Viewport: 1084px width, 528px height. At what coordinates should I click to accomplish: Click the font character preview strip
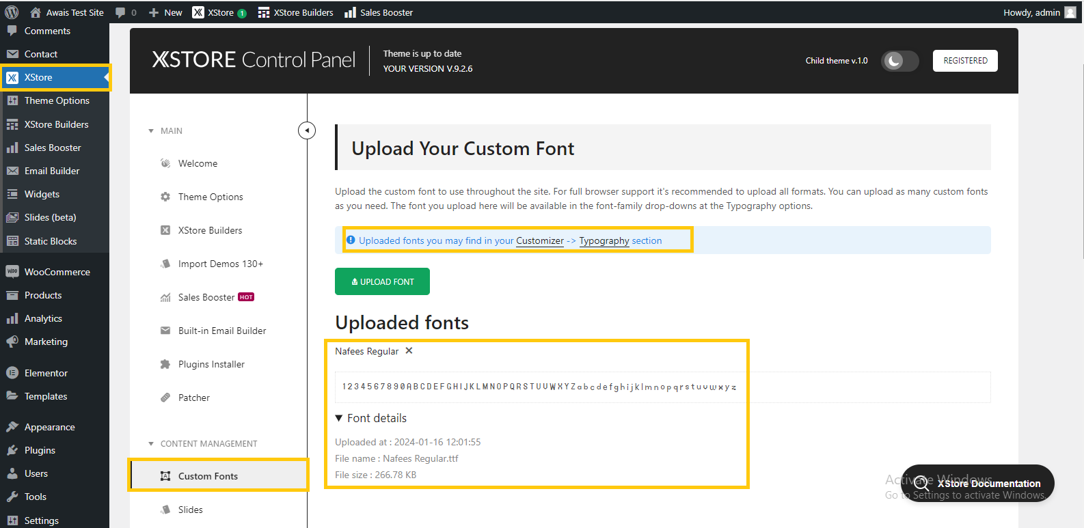pyautogui.click(x=662, y=387)
